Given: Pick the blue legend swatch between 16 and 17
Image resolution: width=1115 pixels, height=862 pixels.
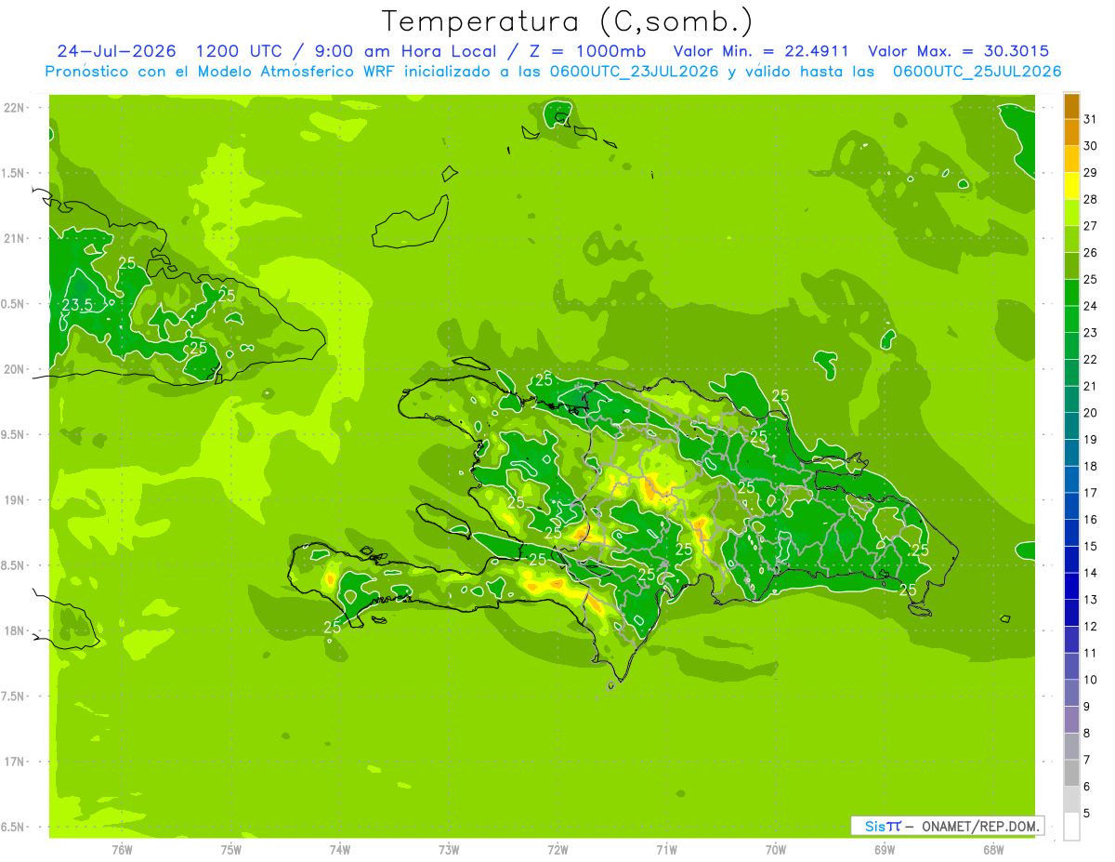Looking at the screenshot, I should pyautogui.click(x=1071, y=506).
